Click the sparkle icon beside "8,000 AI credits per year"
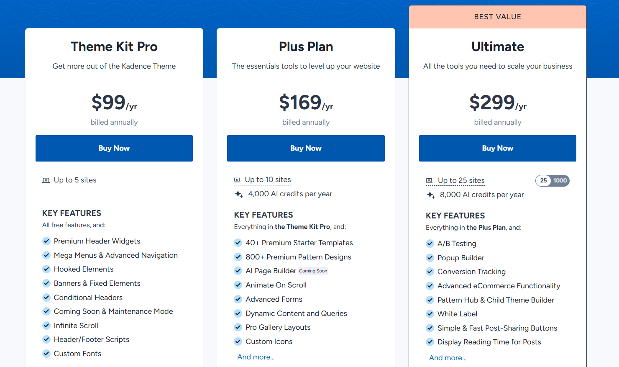This screenshot has height=367, width=619. click(430, 195)
